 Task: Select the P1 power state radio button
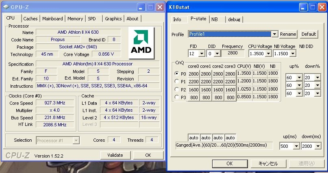pyautogui.click(x=177, y=81)
